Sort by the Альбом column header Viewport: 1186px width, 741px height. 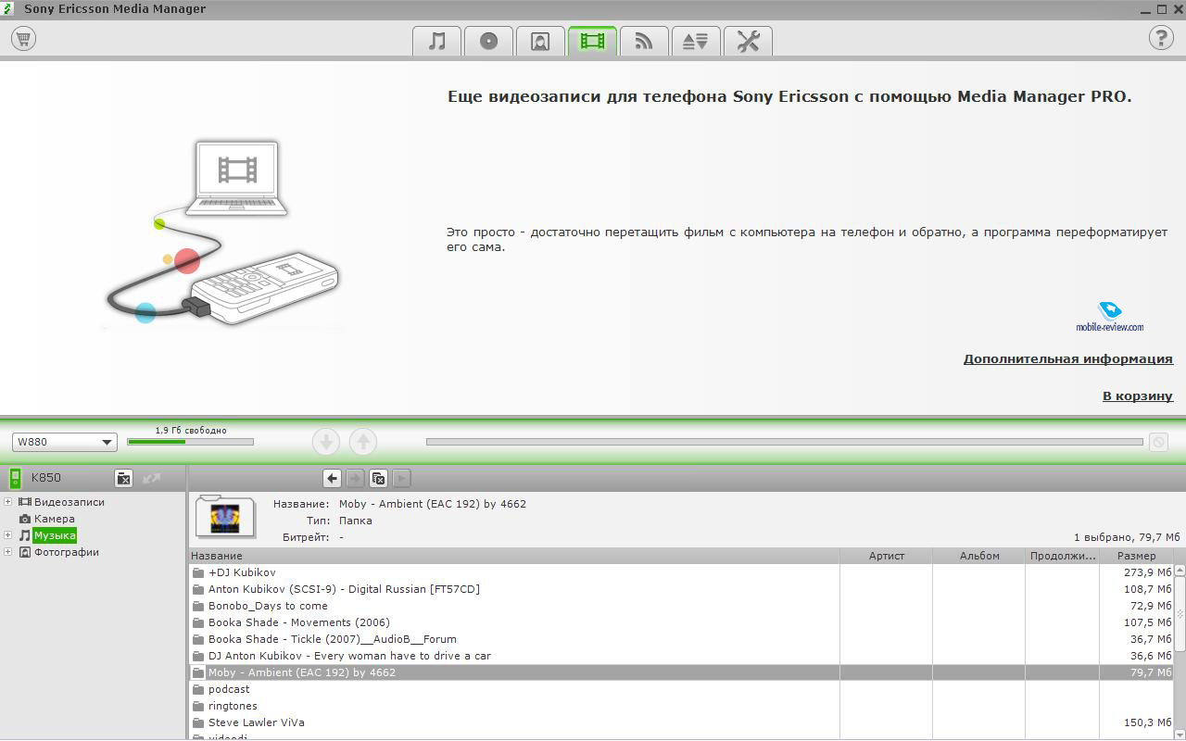pos(978,556)
